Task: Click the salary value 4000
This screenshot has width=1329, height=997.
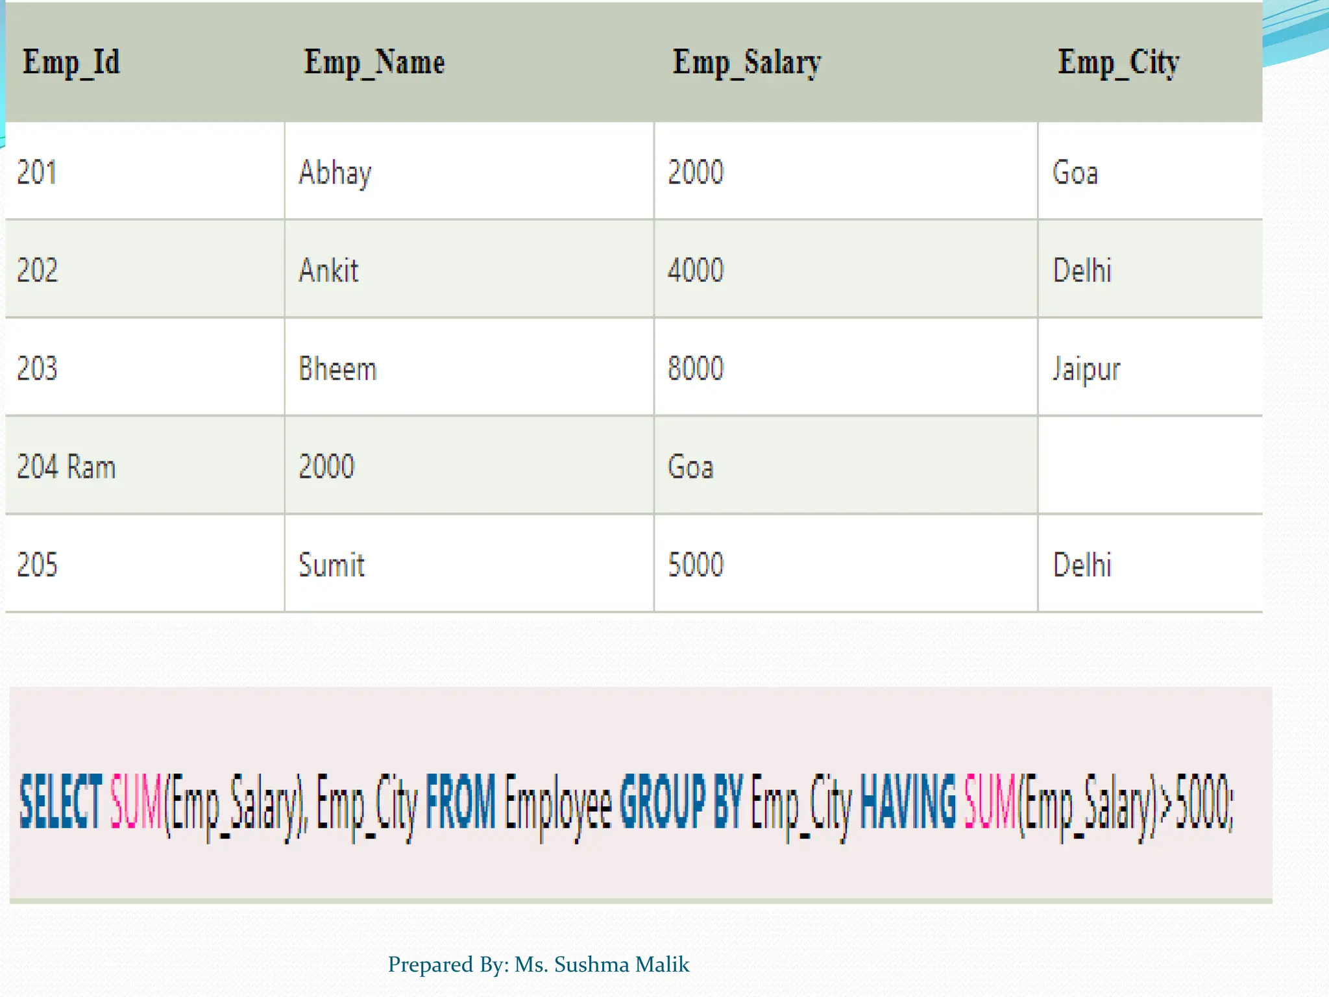Action: [x=696, y=270]
